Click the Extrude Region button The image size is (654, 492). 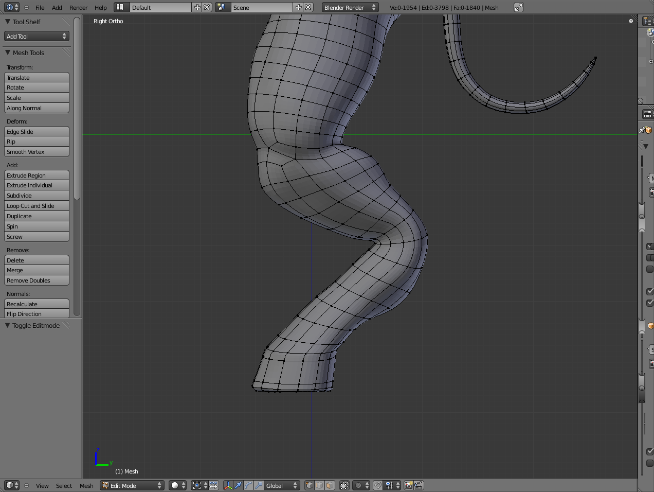coord(37,175)
